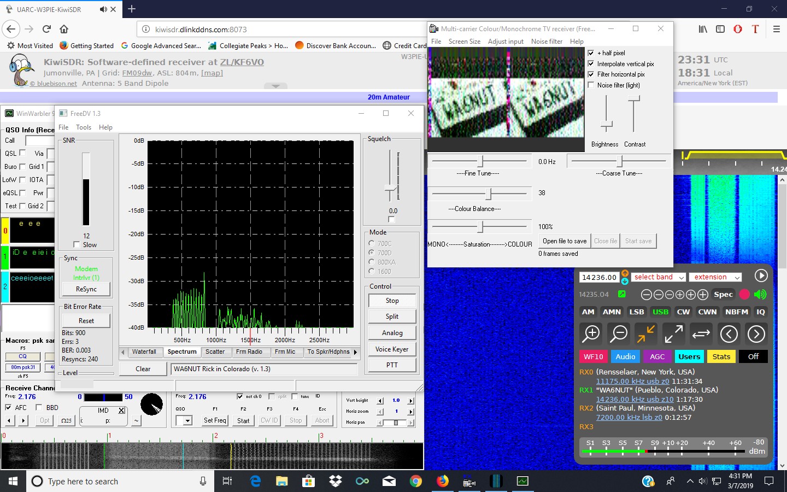
Task: Click the passband swap double-arrow icon
Action: (701, 333)
